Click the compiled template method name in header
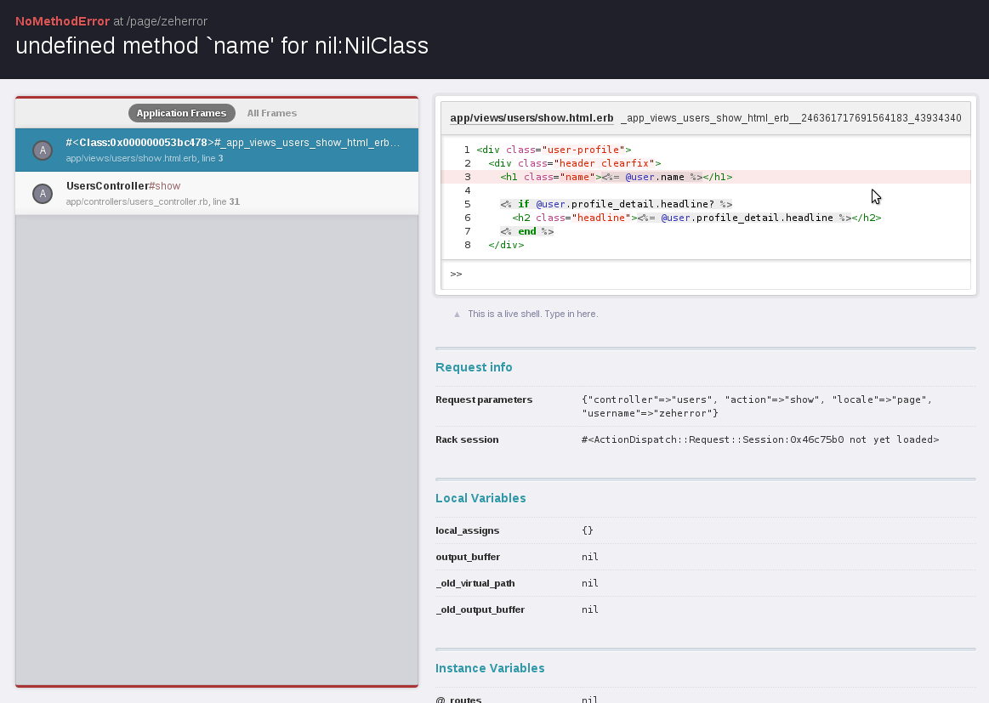989x703 pixels. [x=791, y=118]
